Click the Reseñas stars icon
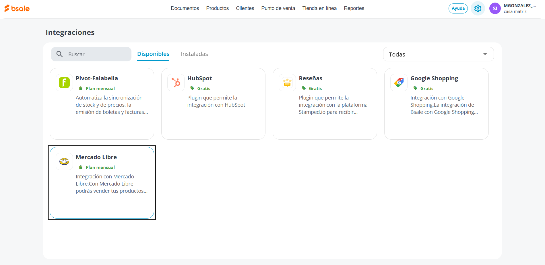The height and width of the screenshot is (265, 545). tap(287, 83)
